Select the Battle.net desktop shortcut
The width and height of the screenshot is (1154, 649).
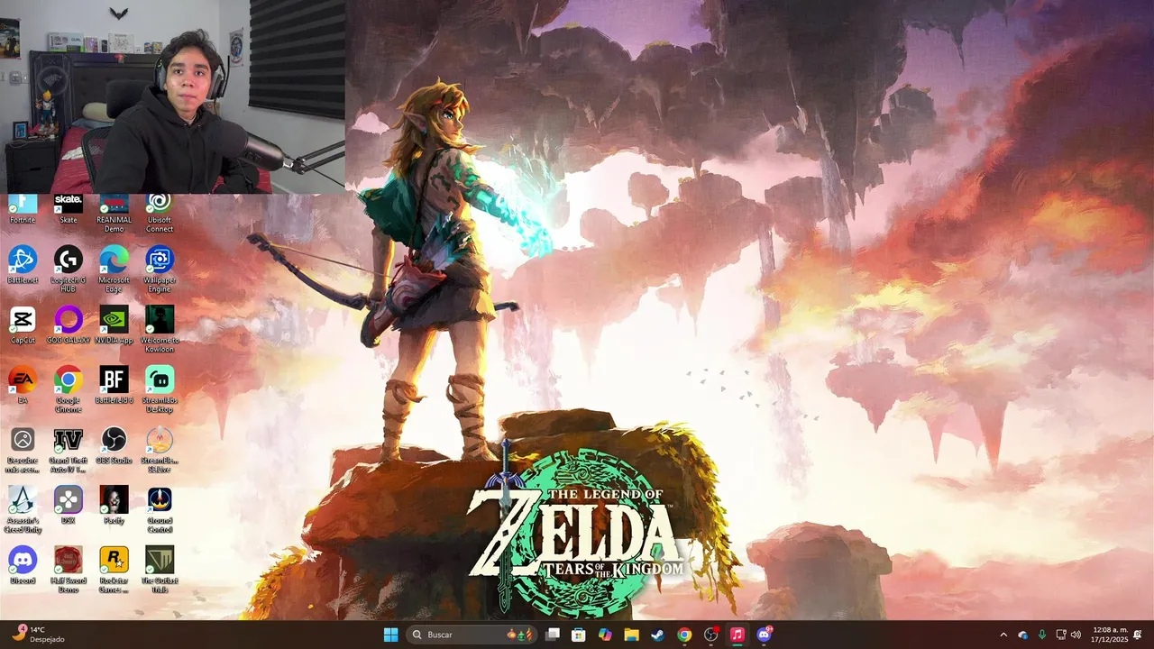[23, 265]
